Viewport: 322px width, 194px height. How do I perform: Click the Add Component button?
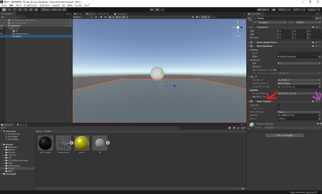pos(284,135)
